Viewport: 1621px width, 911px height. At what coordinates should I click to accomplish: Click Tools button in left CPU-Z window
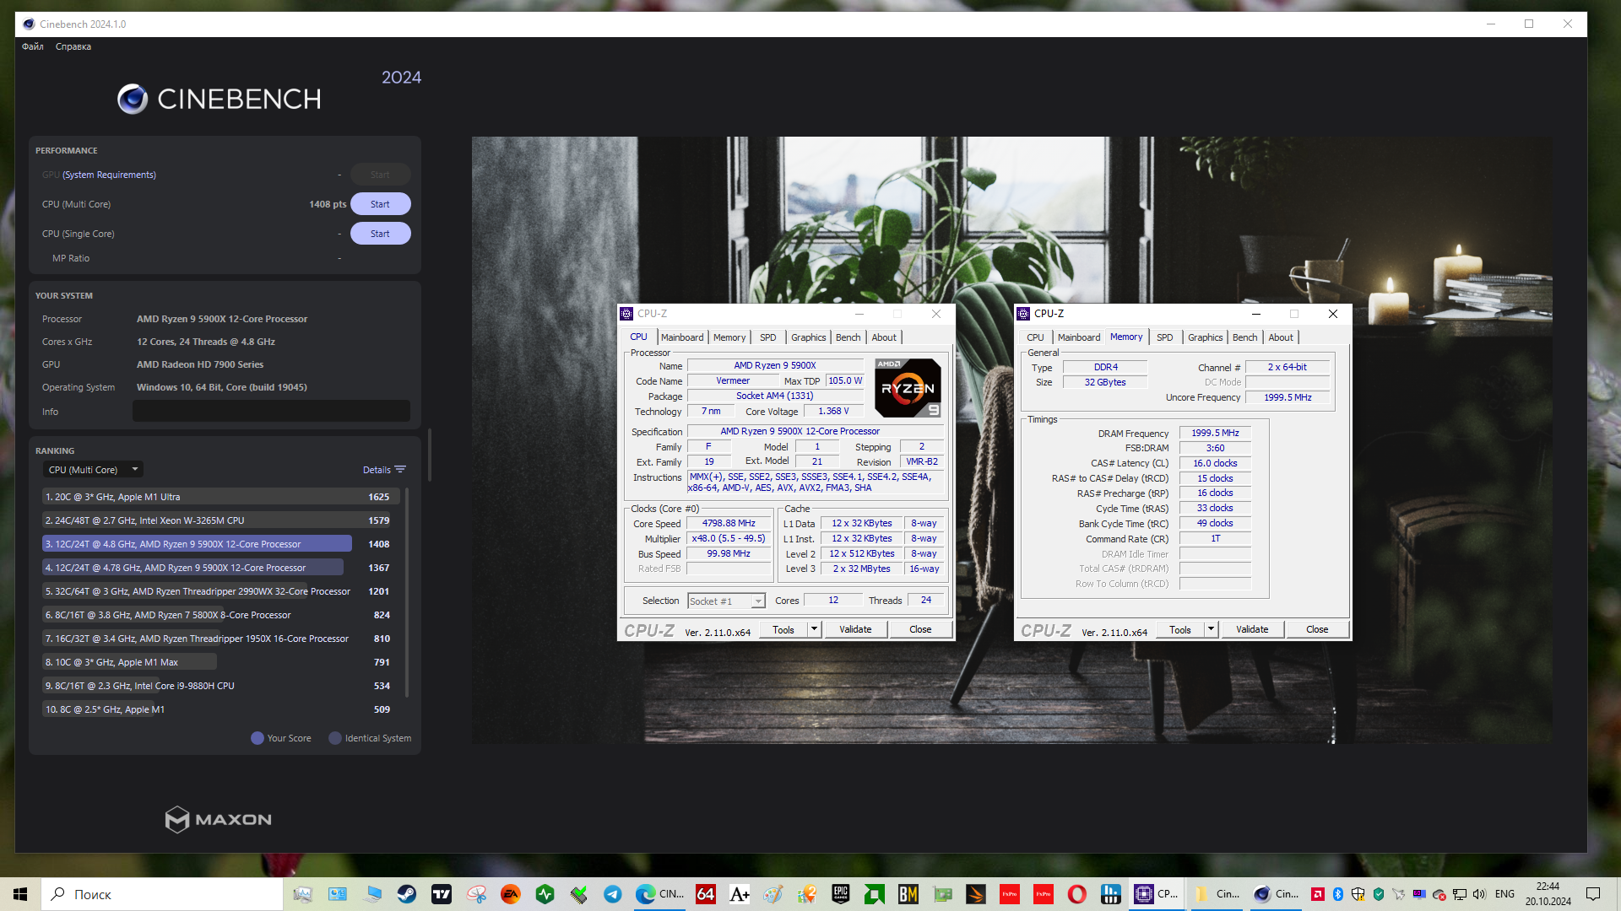coord(783,629)
